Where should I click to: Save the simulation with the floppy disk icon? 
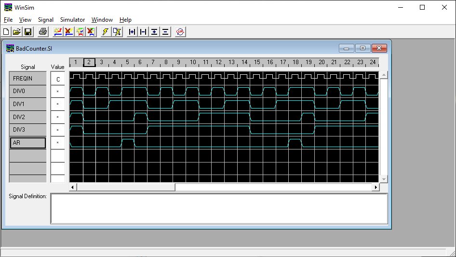pos(28,32)
